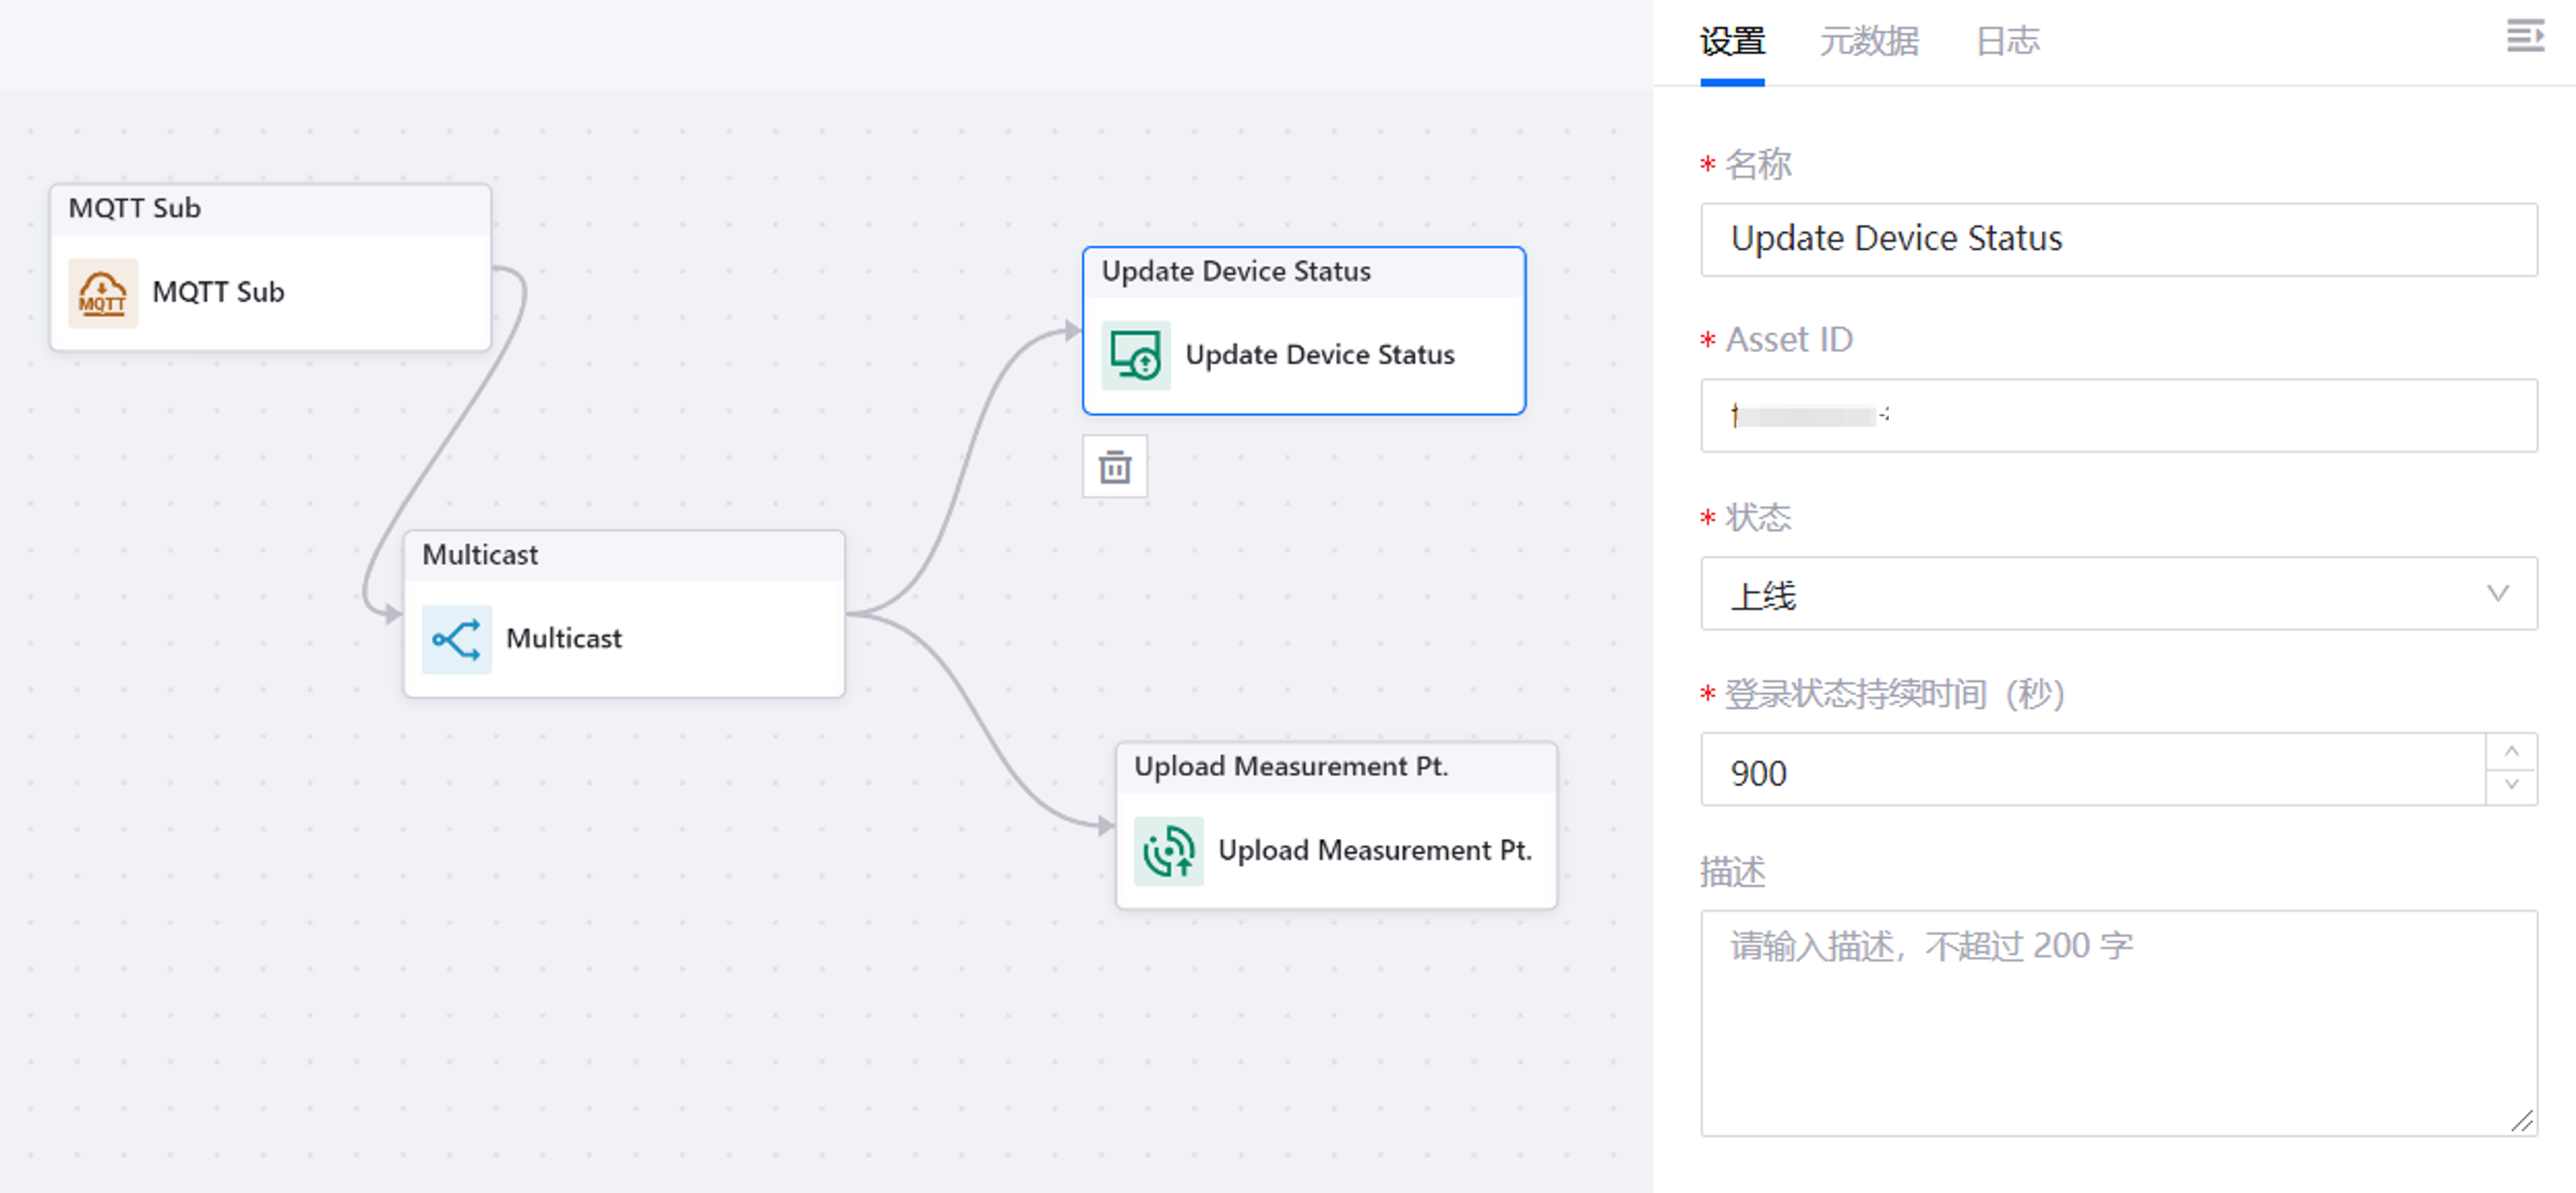2576x1193 pixels.
Task: Select the 设置 tab
Action: coord(1732,42)
